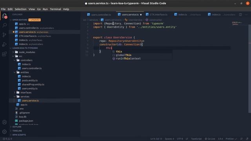Open the Explorer view in activity bar
The image size is (251, 141).
4,16
